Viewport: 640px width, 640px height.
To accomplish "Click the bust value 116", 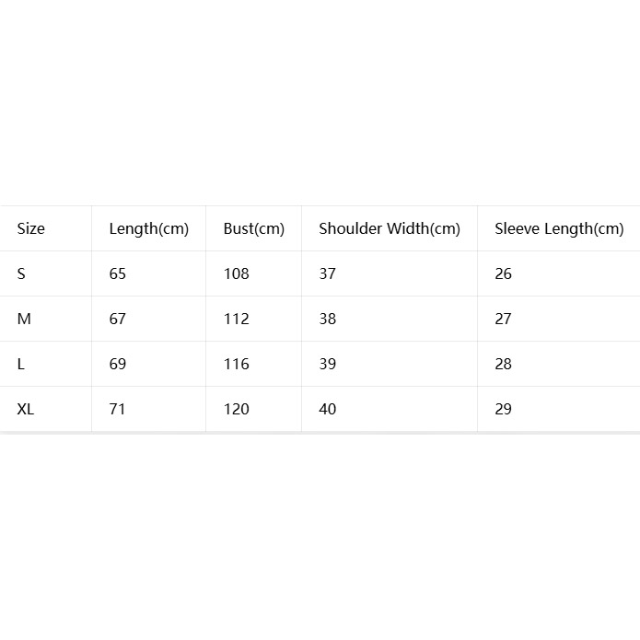I will click(x=237, y=364).
